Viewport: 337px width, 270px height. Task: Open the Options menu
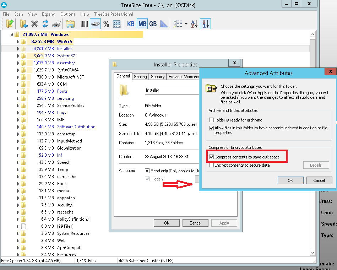(x=68, y=14)
